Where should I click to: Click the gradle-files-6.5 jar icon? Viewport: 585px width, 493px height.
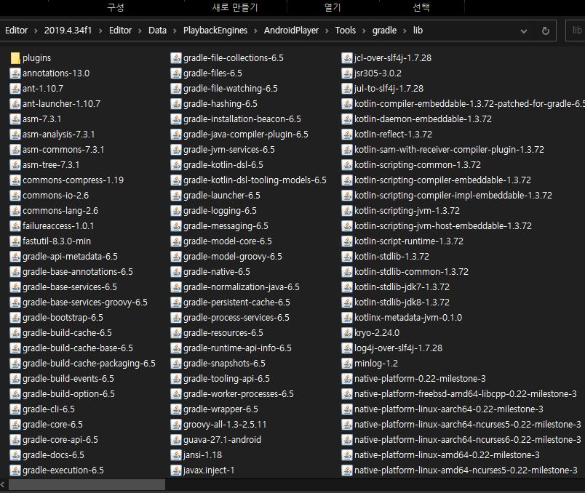(176, 73)
